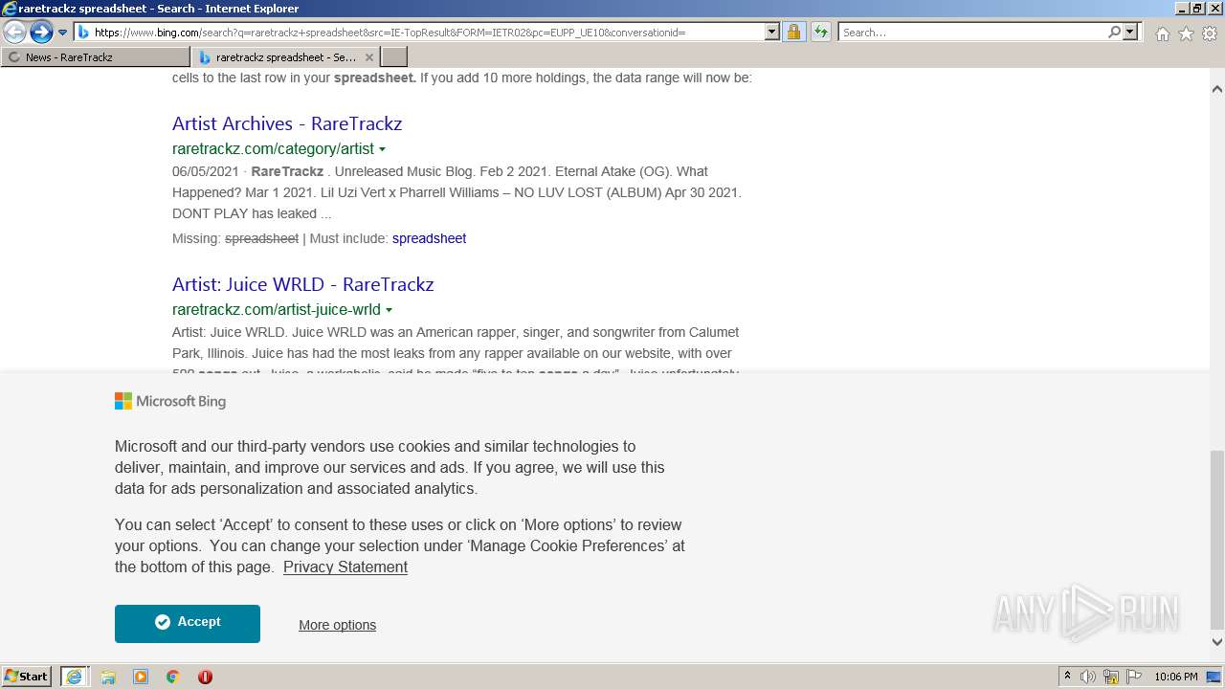Click the network tray icon
Screen dimensions: 1225x689
(x=1111, y=677)
